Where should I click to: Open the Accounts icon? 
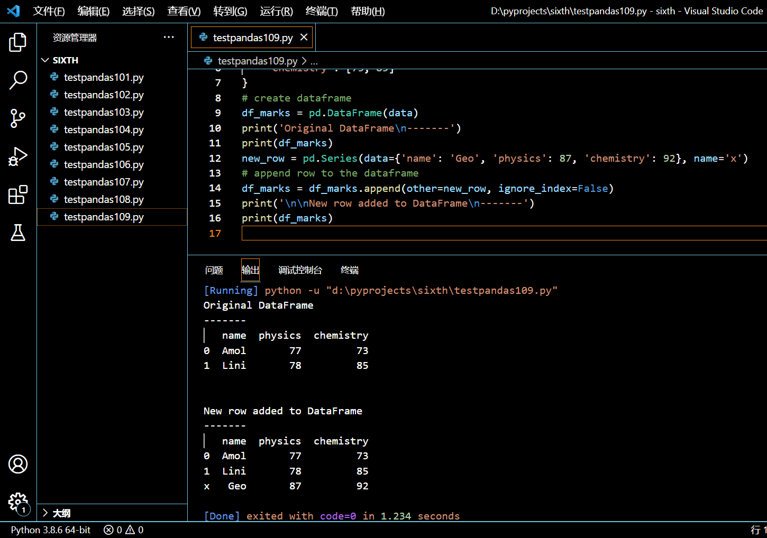(x=18, y=464)
